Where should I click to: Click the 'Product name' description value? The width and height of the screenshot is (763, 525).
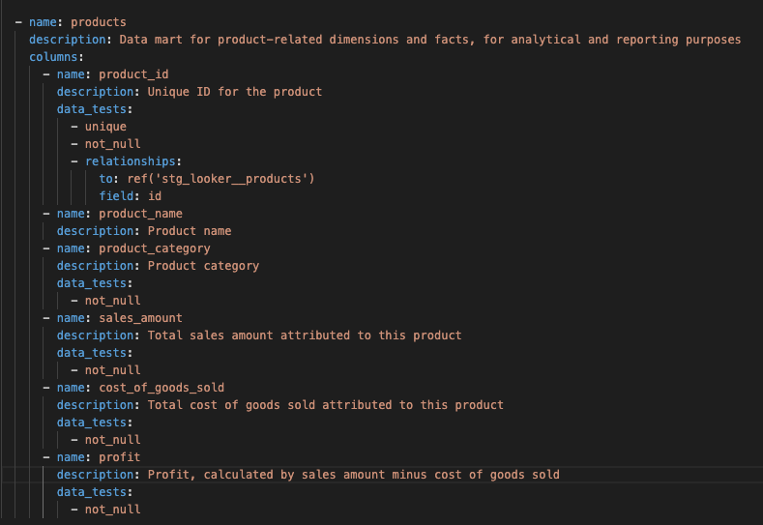tap(190, 231)
